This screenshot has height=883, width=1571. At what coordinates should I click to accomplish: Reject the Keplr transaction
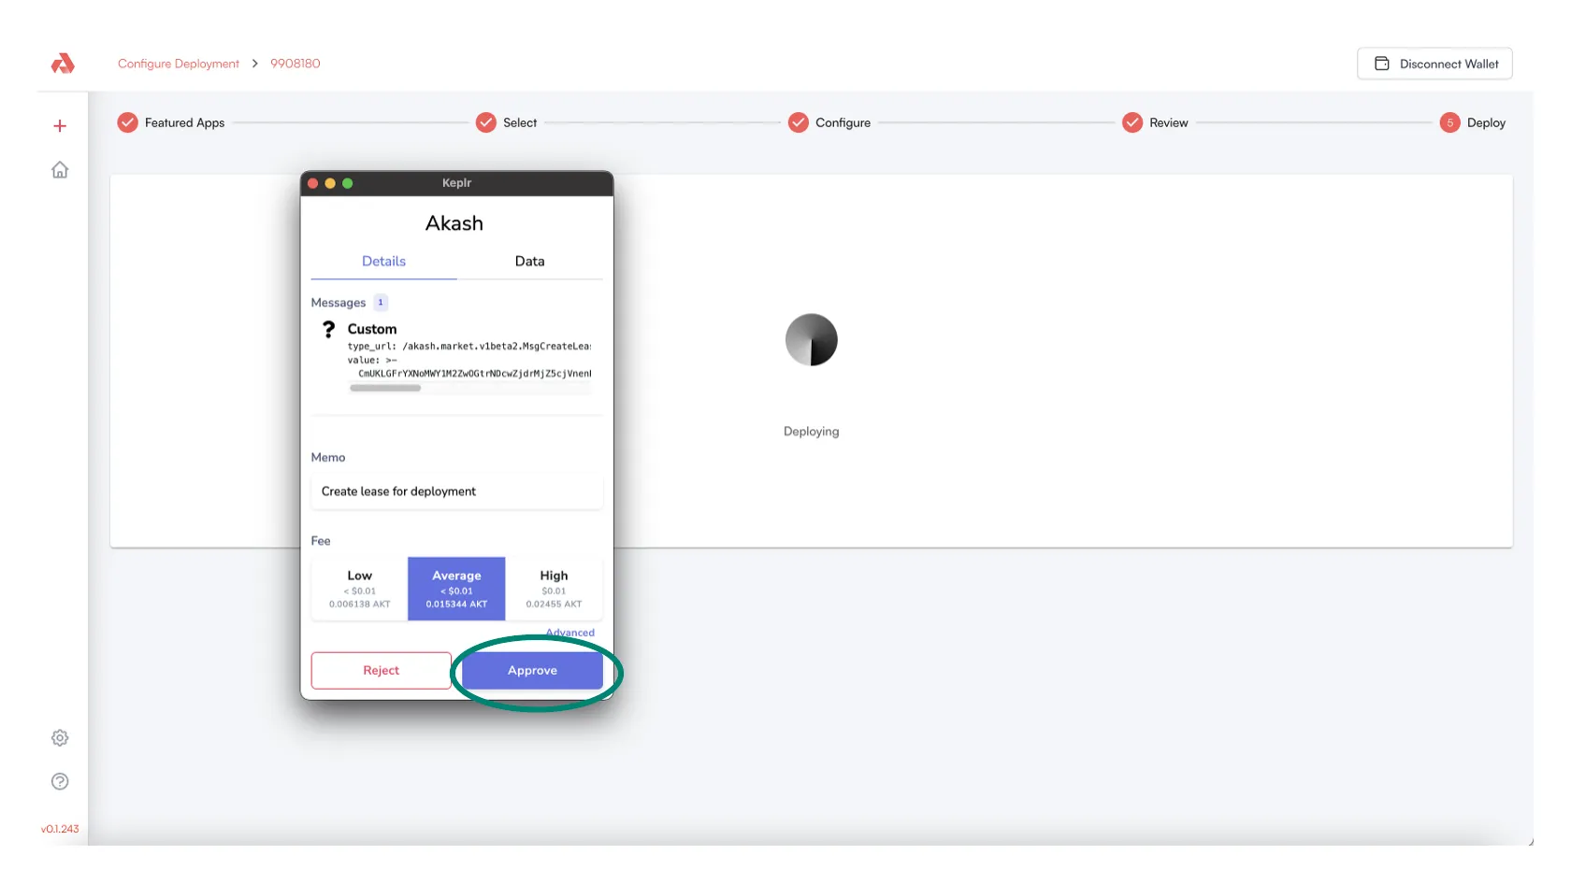(381, 671)
